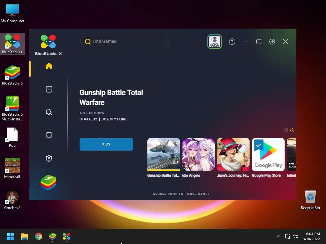
Task: Open the help question mark icon
Action: [232, 42]
